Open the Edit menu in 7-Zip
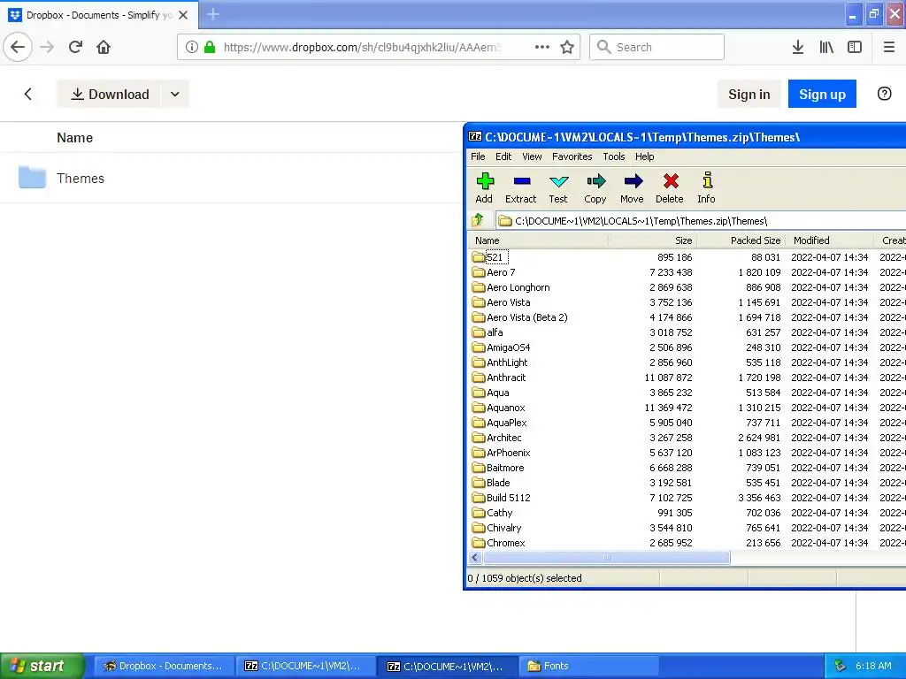This screenshot has width=906, height=679. coord(503,156)
